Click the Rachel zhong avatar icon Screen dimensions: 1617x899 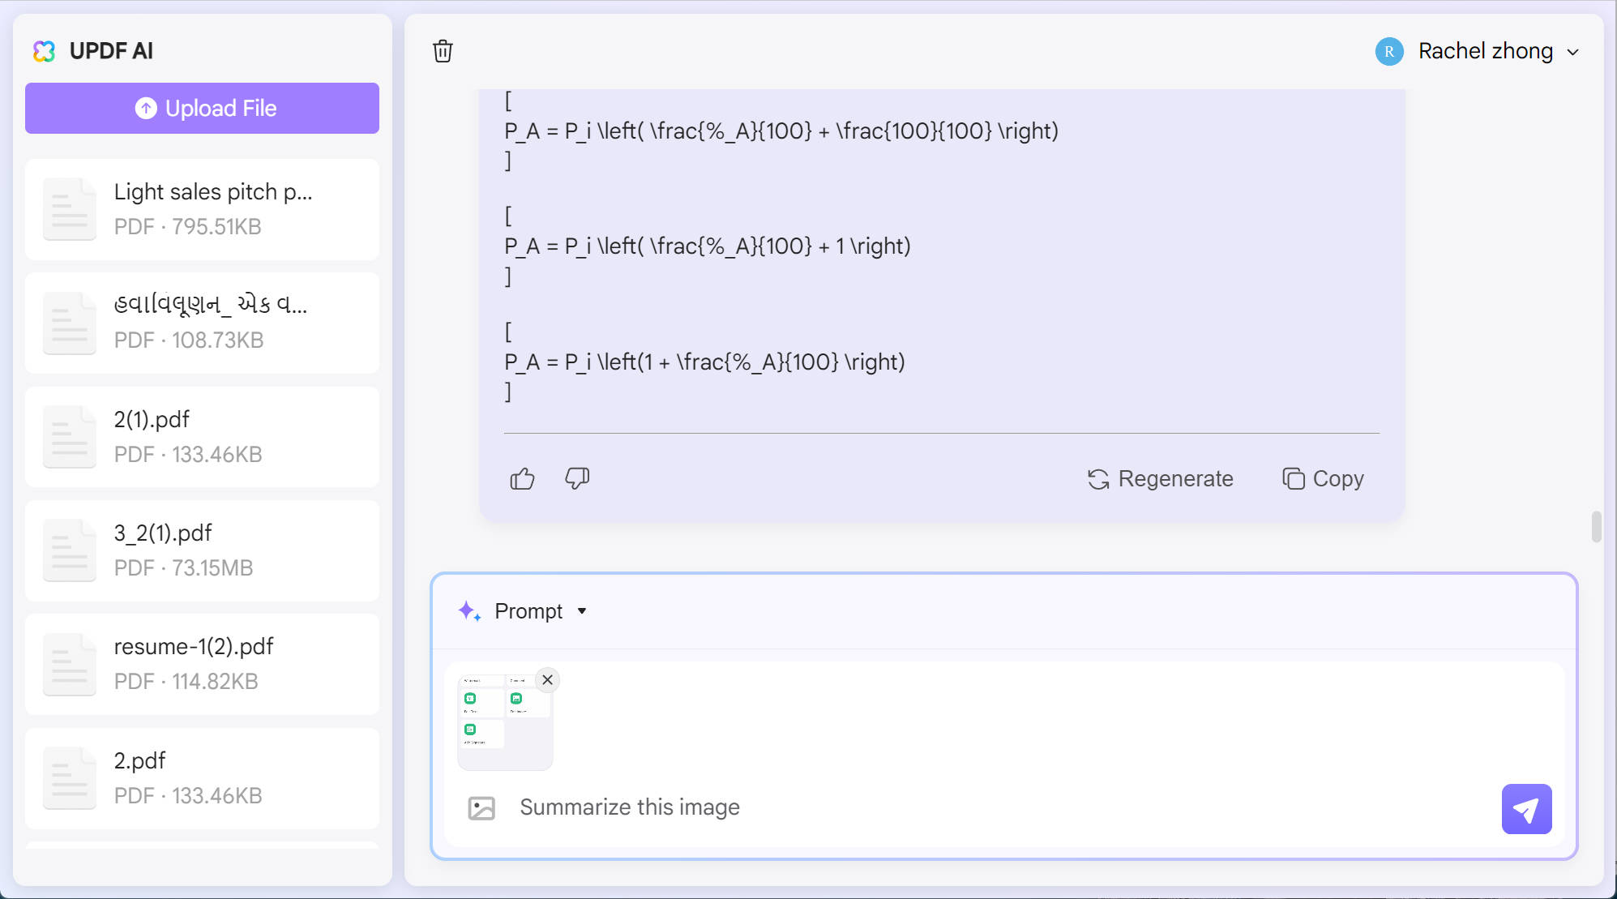point(1389,51)
